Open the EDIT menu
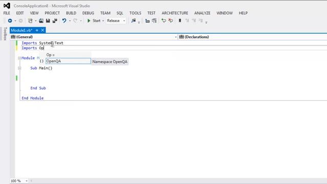The image size is (327, 184). point(20,13)
